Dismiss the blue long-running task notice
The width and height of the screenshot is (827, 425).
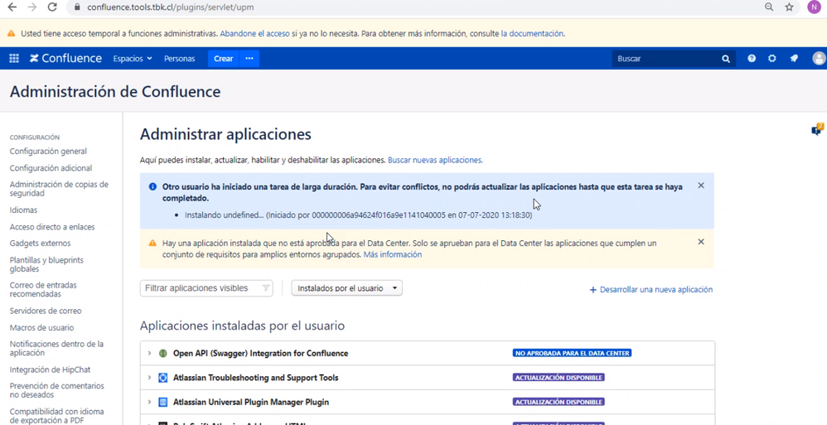pos(701,186)
